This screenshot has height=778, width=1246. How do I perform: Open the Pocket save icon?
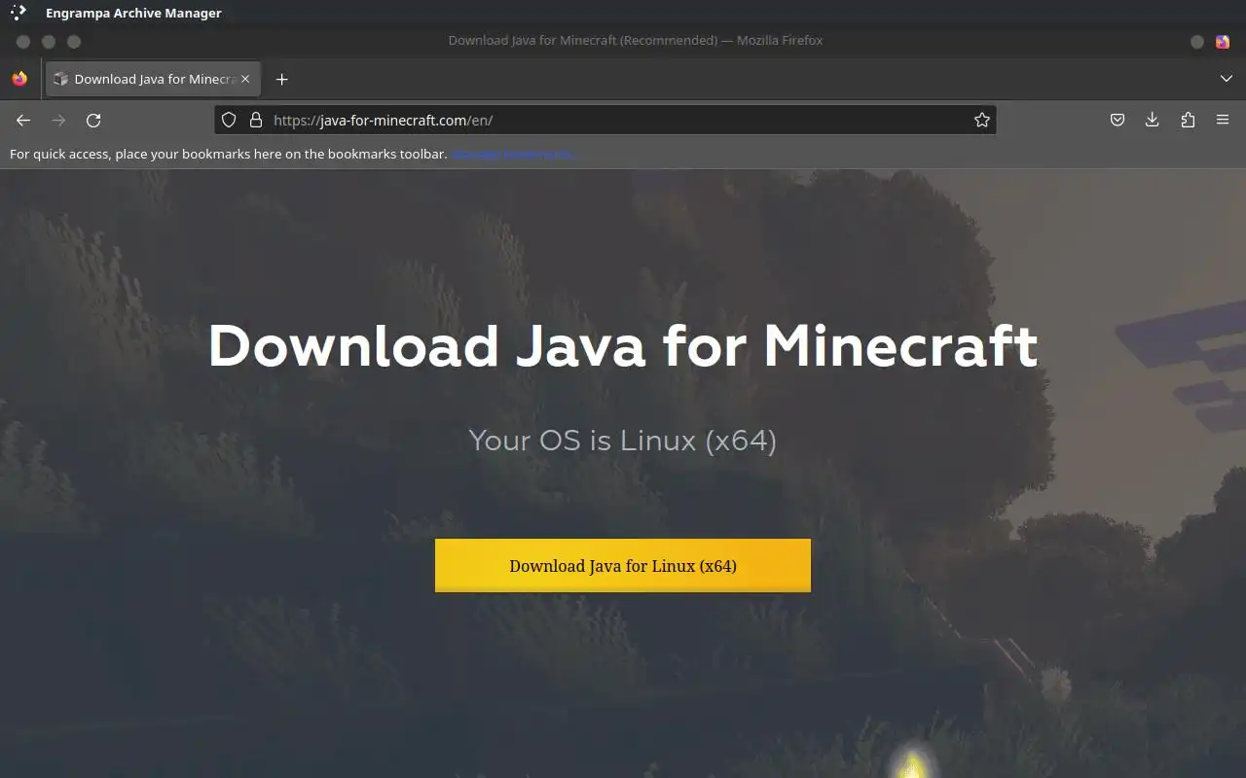pos(1118,120)
